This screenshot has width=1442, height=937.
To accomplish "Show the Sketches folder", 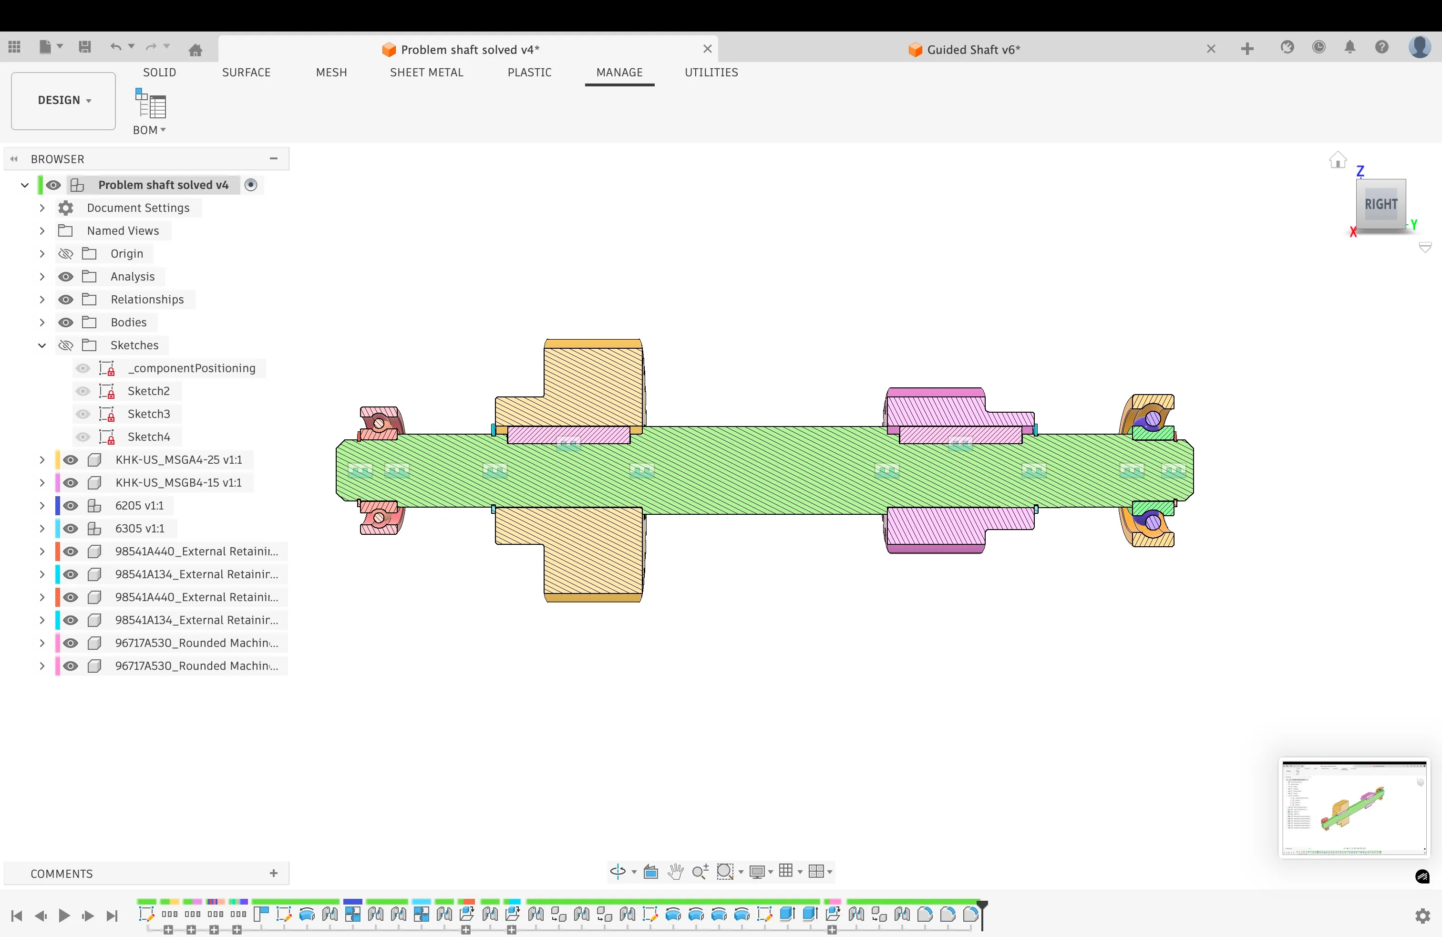I will click(65, 345).
